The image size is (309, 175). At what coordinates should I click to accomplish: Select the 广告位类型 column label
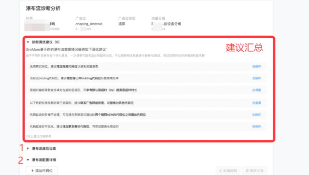[126, 18]
